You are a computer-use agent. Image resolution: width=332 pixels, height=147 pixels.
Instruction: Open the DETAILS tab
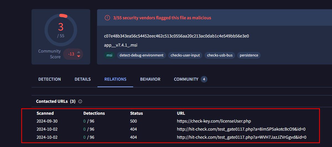tap(83, 79)
